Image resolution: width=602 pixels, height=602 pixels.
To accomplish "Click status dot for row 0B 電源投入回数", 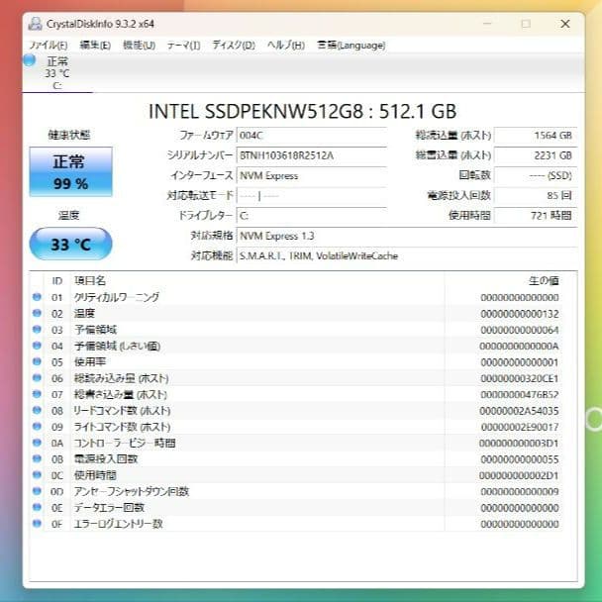I will pyautogui.click(x=37, y=458).
